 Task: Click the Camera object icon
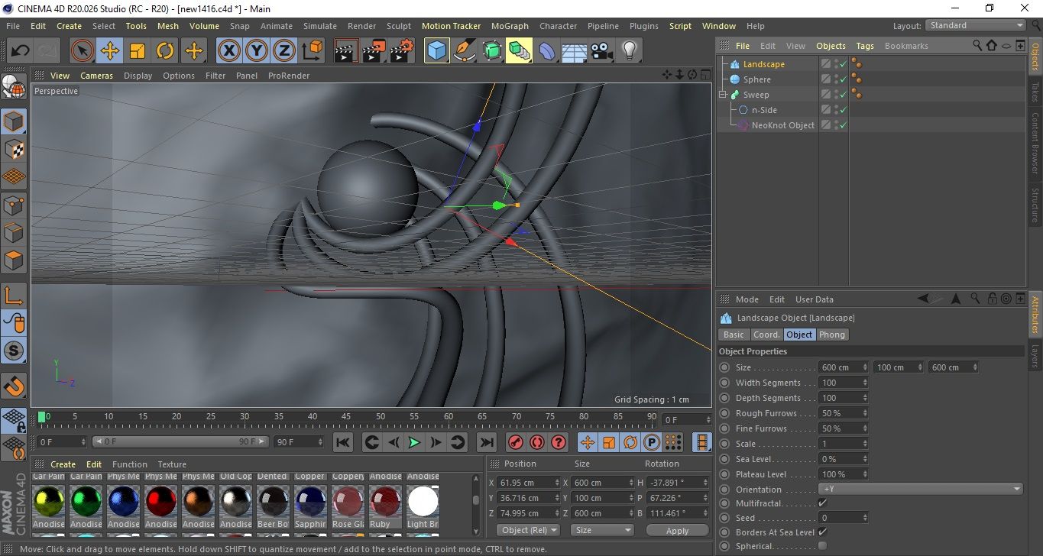[x=601, y=51]
